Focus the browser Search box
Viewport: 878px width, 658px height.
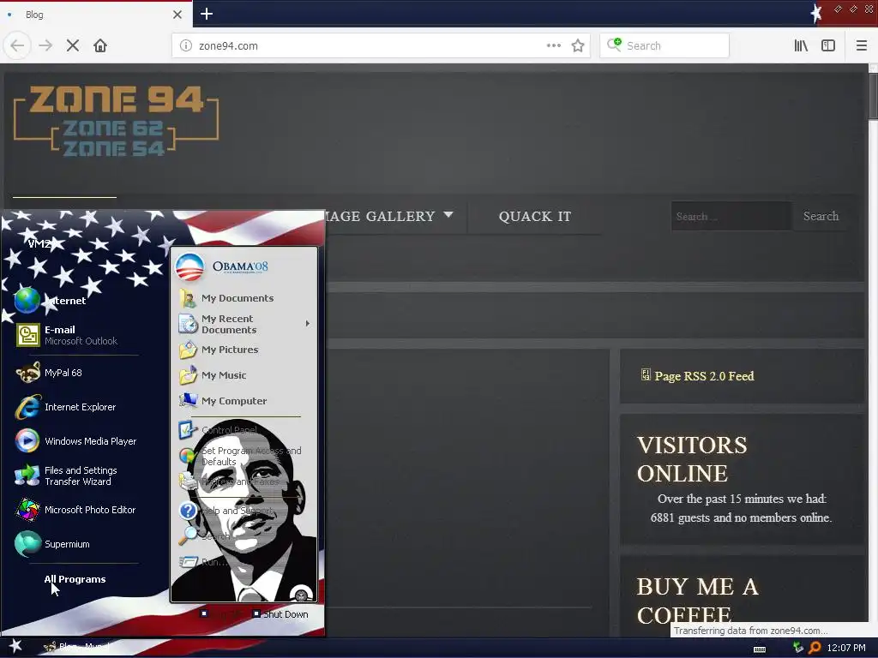(x=665, y=45)
